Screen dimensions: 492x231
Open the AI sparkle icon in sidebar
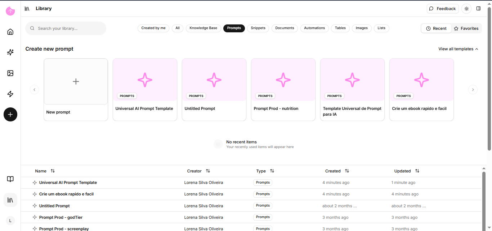[10, 52]
